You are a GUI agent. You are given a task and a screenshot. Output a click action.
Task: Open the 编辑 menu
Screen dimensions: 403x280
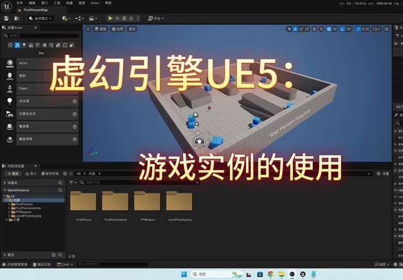point(32,3)
